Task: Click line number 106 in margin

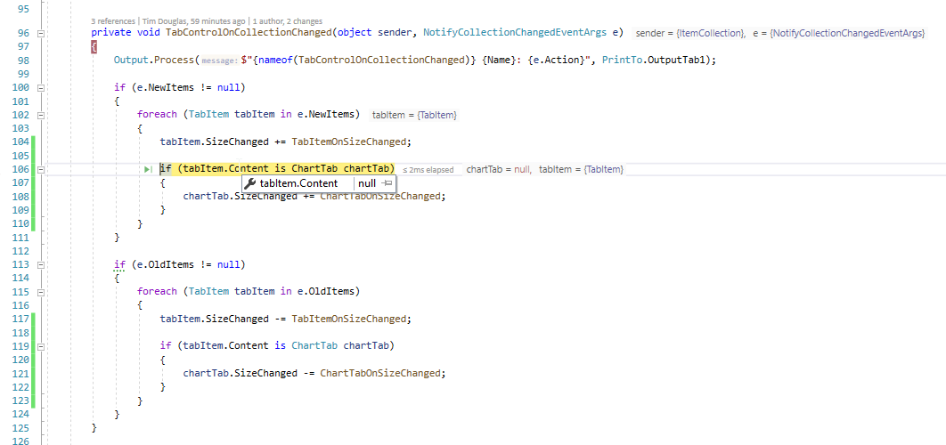Action: click(x=20, y=169)
